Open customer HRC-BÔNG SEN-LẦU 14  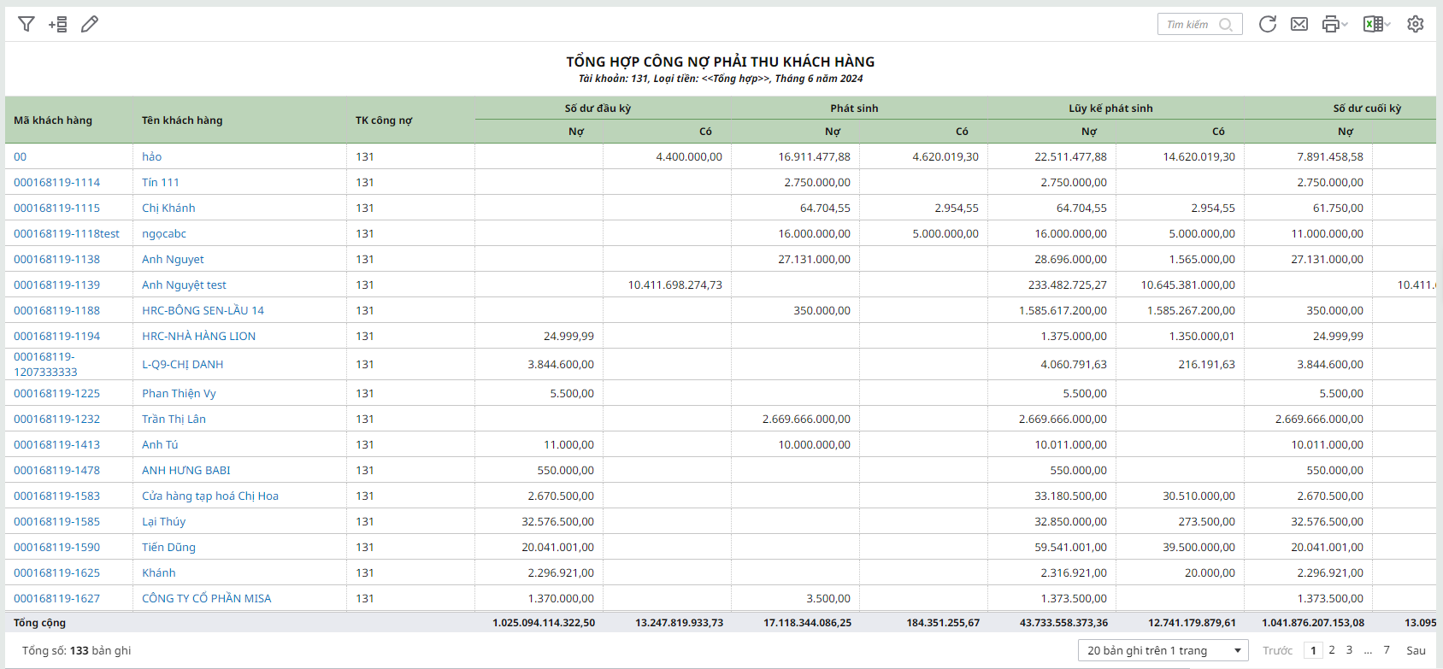203,310
